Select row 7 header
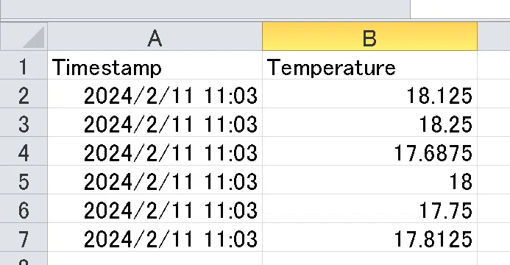This screenshot has height=265, width=510. (24, 237)
